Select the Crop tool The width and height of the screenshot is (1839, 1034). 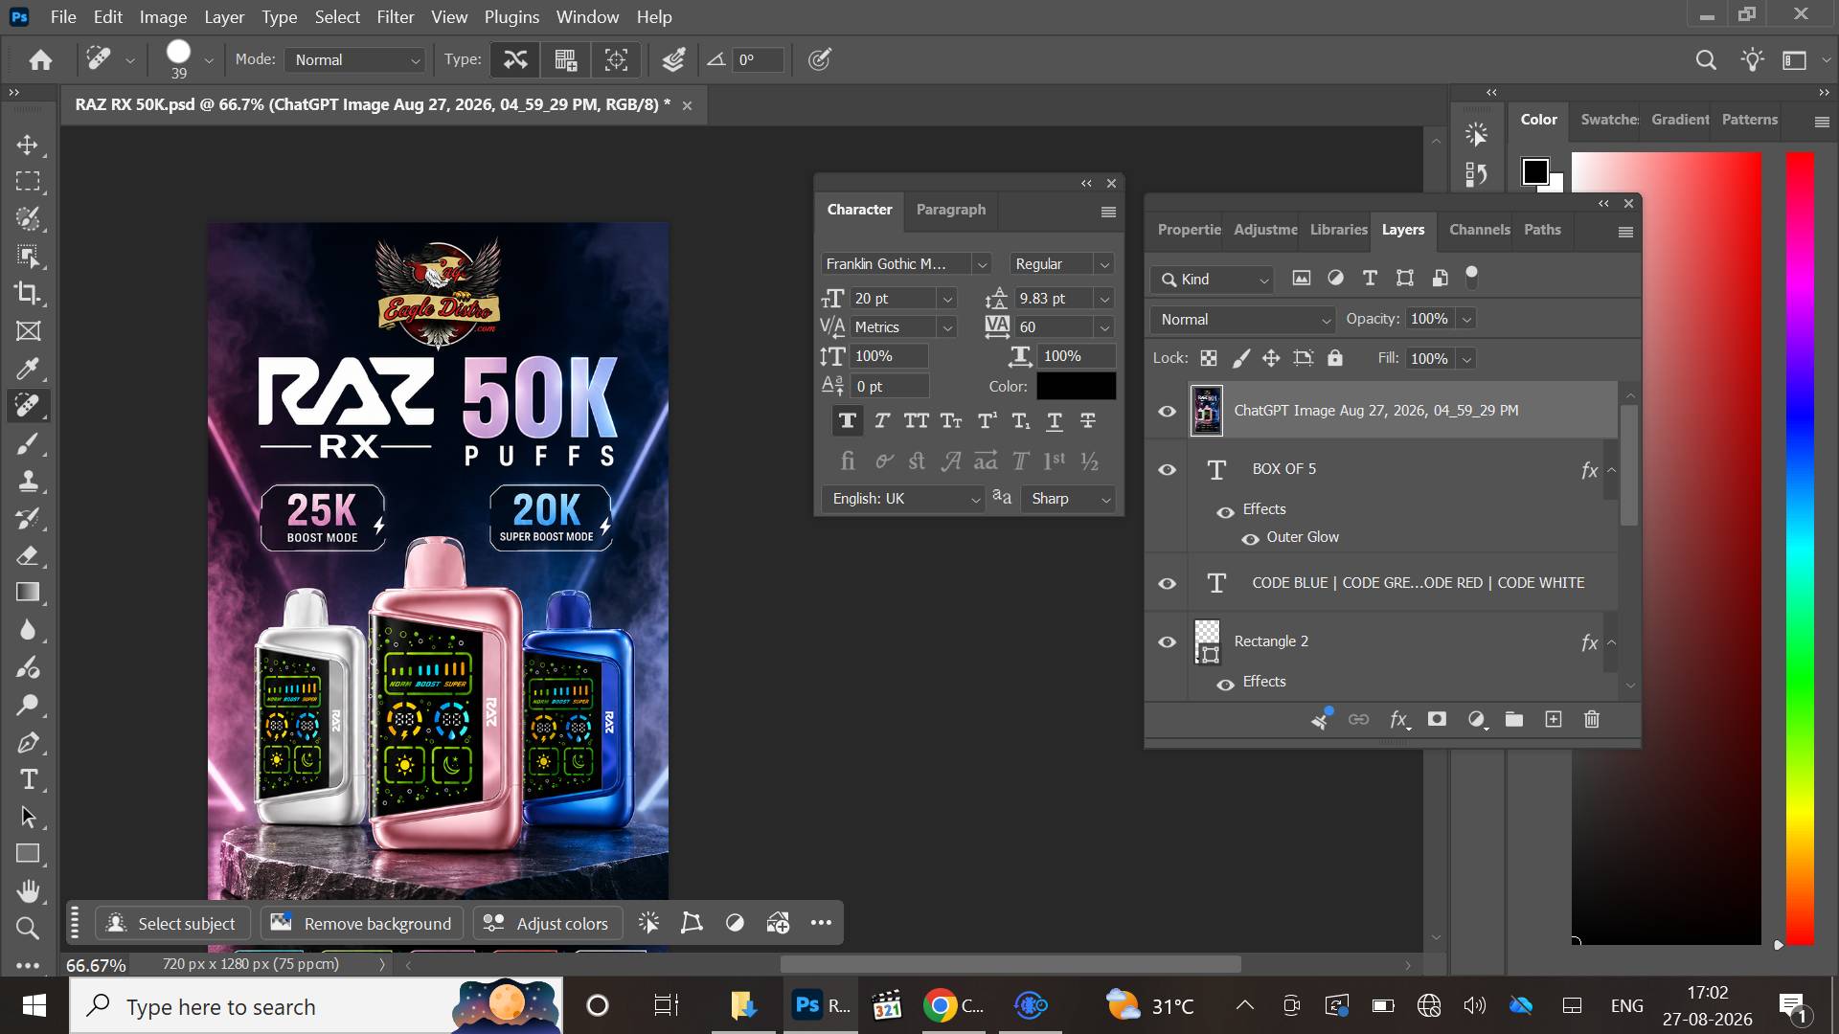(28, 294)
